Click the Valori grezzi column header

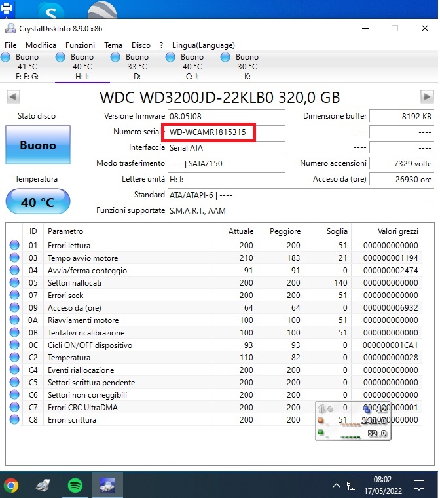point(387,231)
